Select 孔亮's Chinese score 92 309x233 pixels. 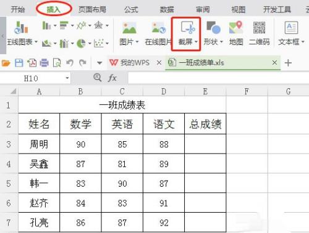[x=164, y=223]
